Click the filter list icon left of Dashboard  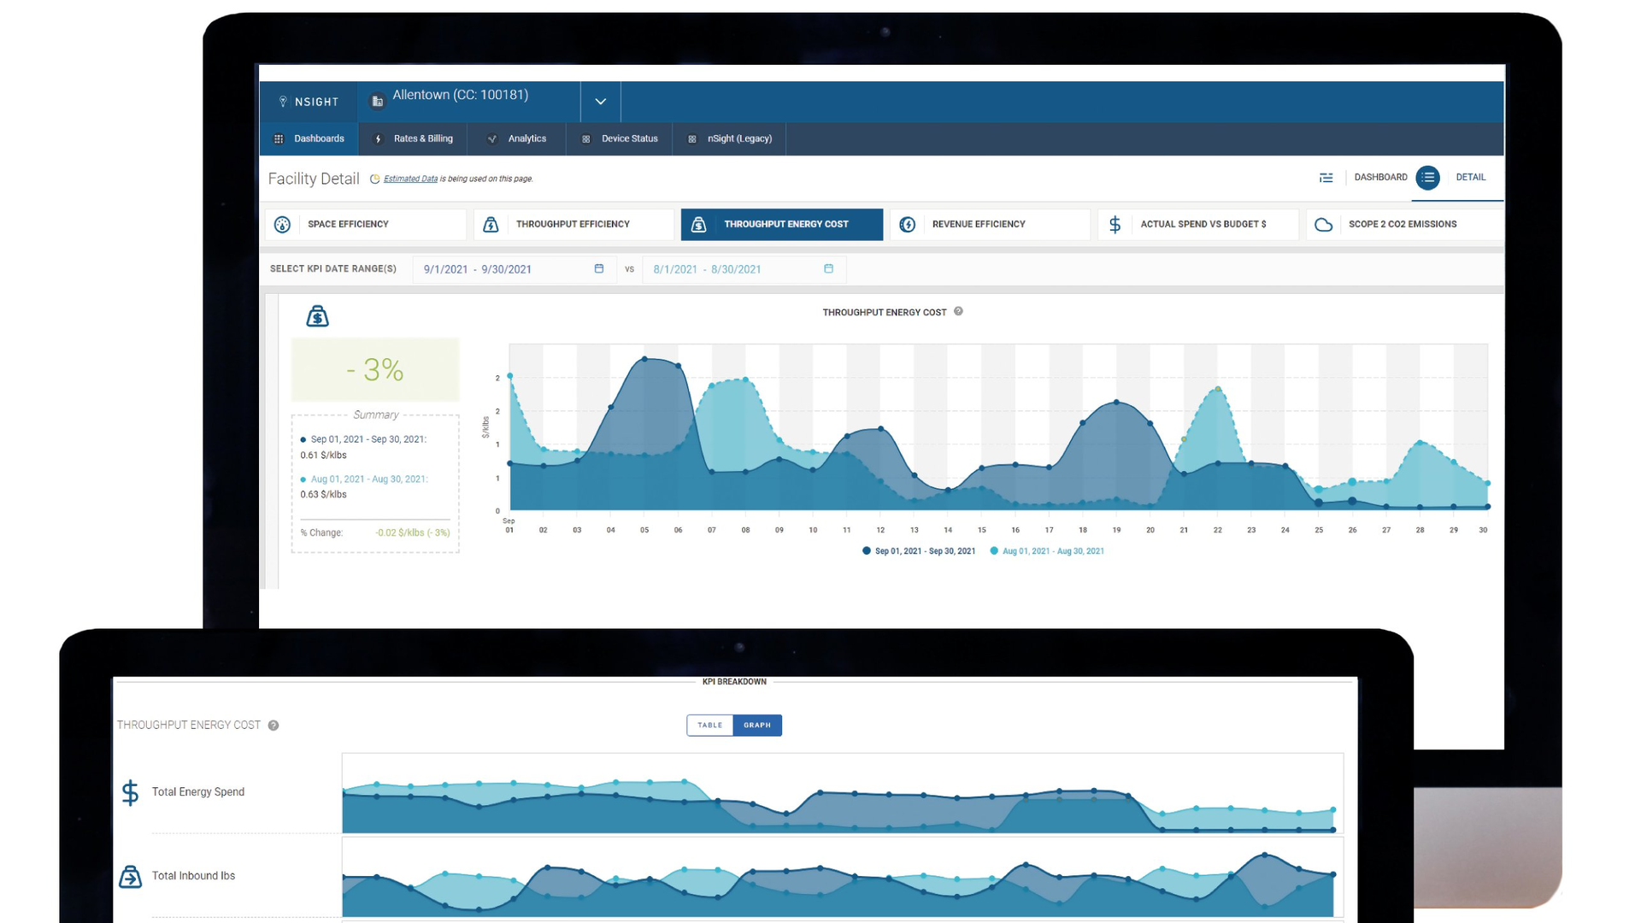pyautogui.click(x=1326, y=177)
